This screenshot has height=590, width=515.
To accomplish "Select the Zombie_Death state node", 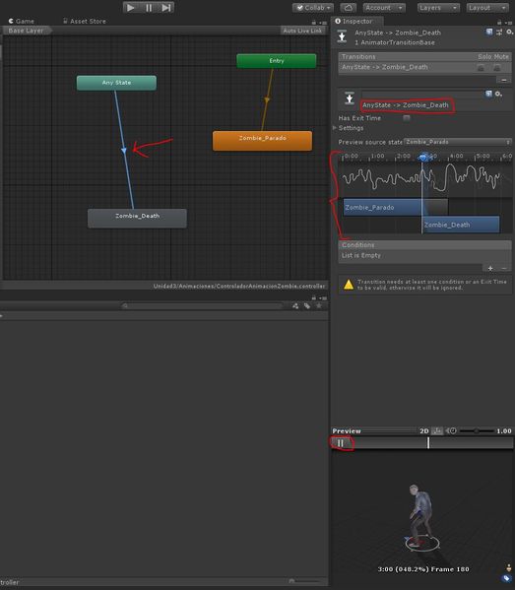I will click(x=137, y=219).
